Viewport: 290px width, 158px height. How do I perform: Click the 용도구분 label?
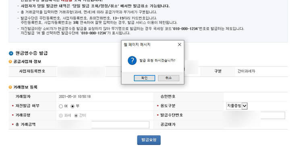click(168, 106)
